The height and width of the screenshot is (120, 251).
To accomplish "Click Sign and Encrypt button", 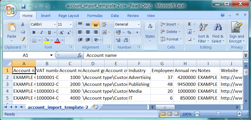I will point(237,33).
